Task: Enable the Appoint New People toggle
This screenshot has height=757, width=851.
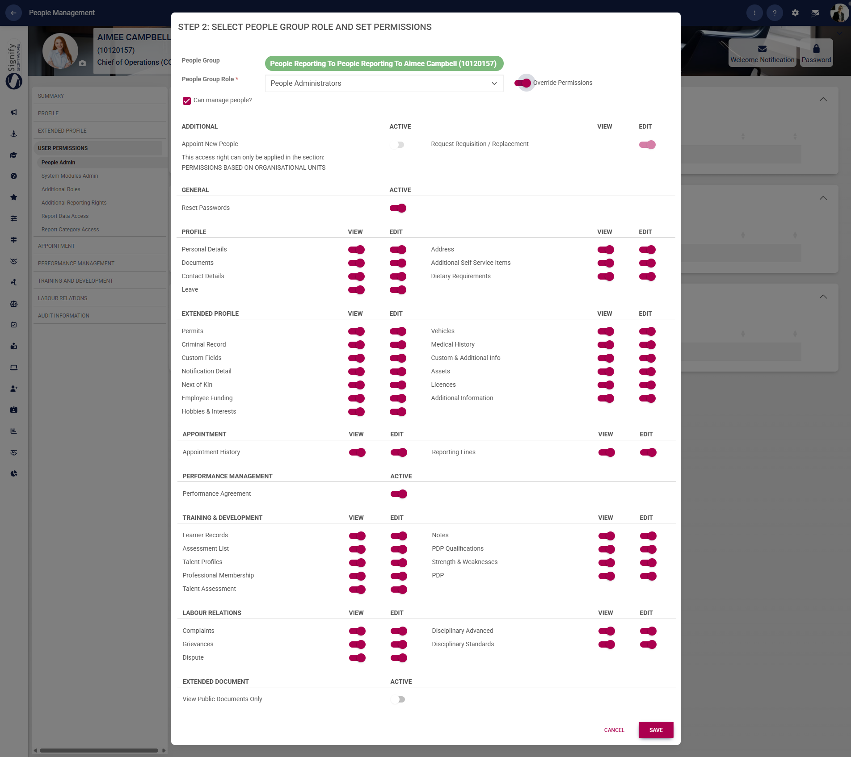Action: pos(398,144)
